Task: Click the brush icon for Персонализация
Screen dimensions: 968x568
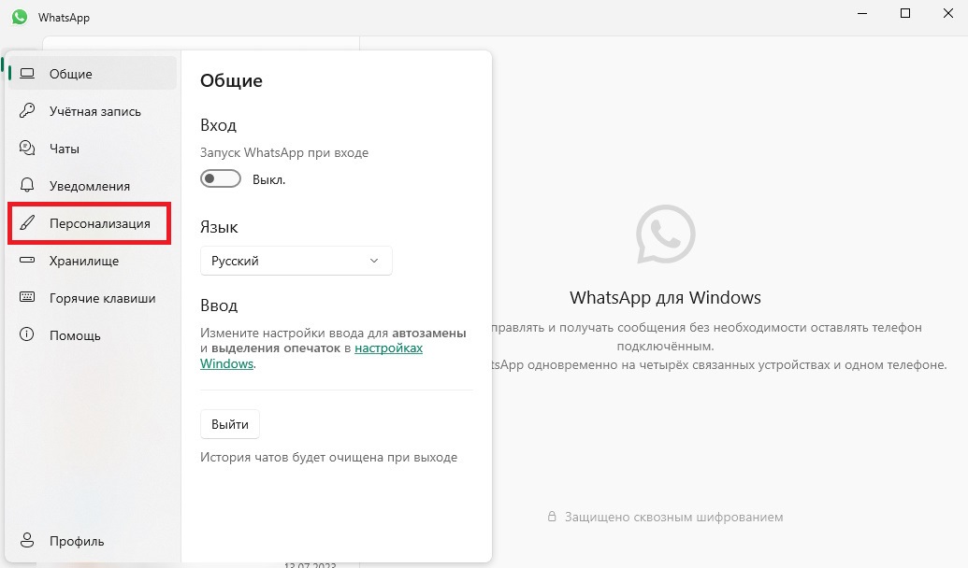Action: (x=27, y=223)
